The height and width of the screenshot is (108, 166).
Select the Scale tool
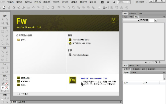tap(3, 23)
